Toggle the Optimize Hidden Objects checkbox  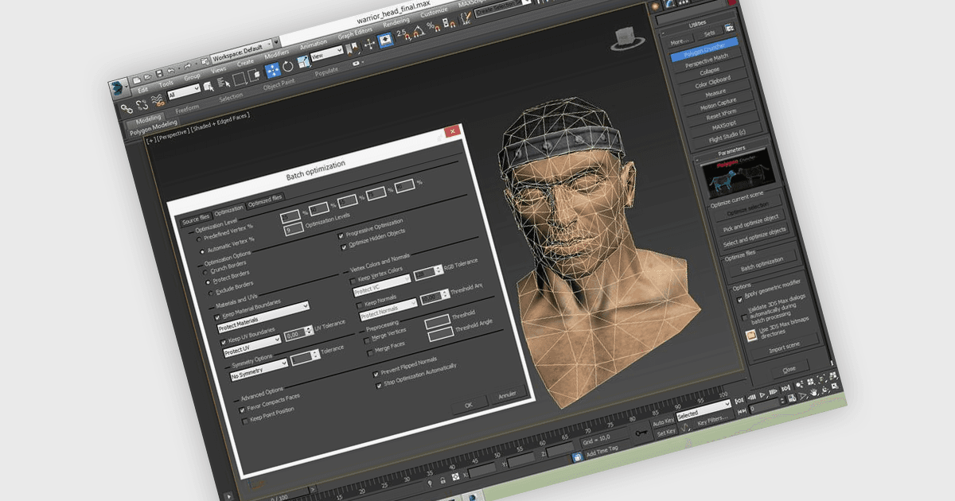coord(344,247)
